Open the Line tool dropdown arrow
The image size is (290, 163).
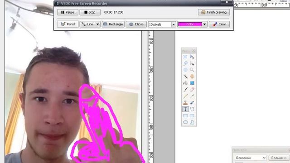point(98,24)
